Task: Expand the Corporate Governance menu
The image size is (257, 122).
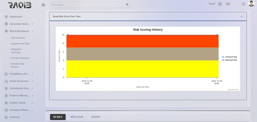Action: 32,24
